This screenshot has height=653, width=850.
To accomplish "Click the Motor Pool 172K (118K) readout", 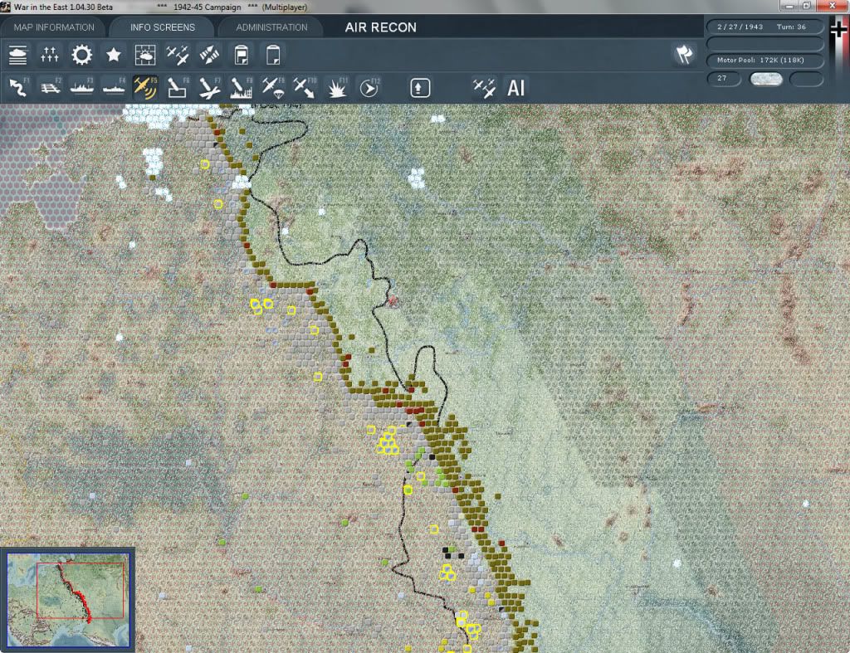I will pos(765,60).
